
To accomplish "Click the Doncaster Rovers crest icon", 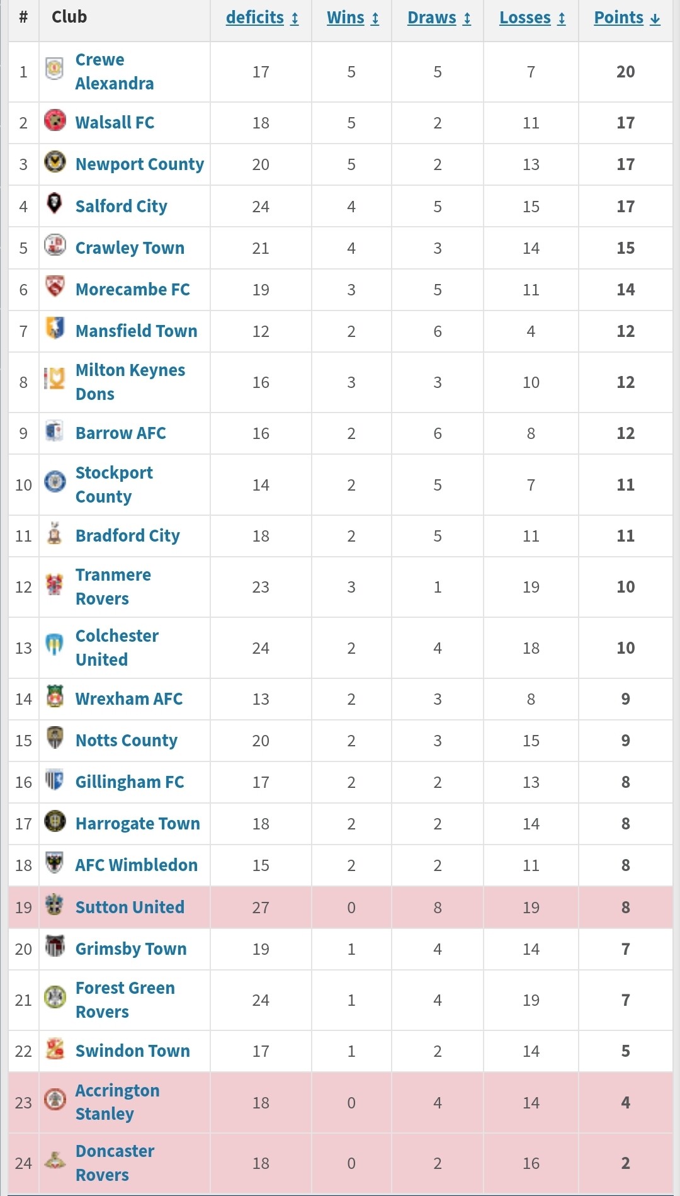I will tap(55, 1160).
